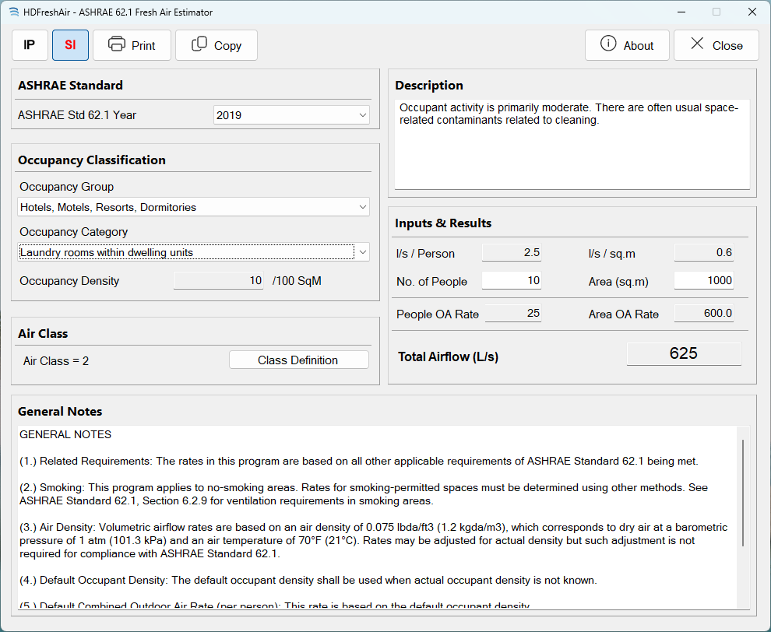Open the About dialog

(627, 45)
